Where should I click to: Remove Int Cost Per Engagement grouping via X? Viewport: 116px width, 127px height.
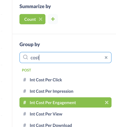(x=107, y=102)
